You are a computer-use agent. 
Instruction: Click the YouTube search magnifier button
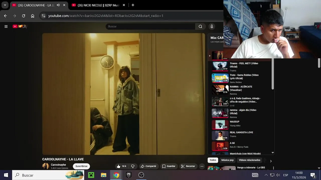coord(200,26)
